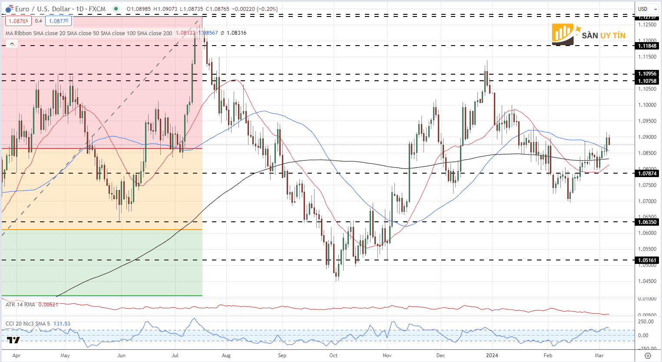Click the 1.10758 price line label
This screenshot has width=662, height=362.
click(647, 81)
